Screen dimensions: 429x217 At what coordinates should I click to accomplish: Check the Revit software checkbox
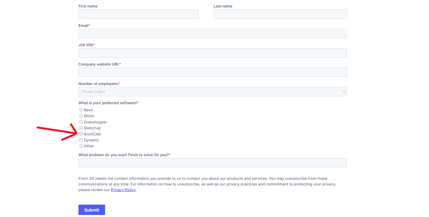[x=81, y=110]
